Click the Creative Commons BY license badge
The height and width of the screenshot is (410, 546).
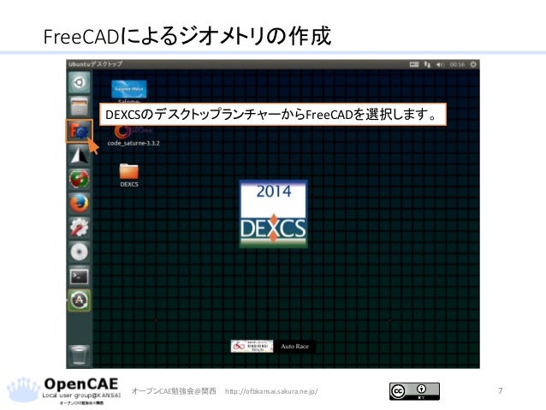pyautogui.click(x=414, y=391)
